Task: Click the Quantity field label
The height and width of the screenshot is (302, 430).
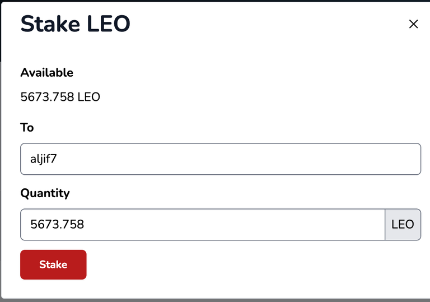Action: [45, 193]
